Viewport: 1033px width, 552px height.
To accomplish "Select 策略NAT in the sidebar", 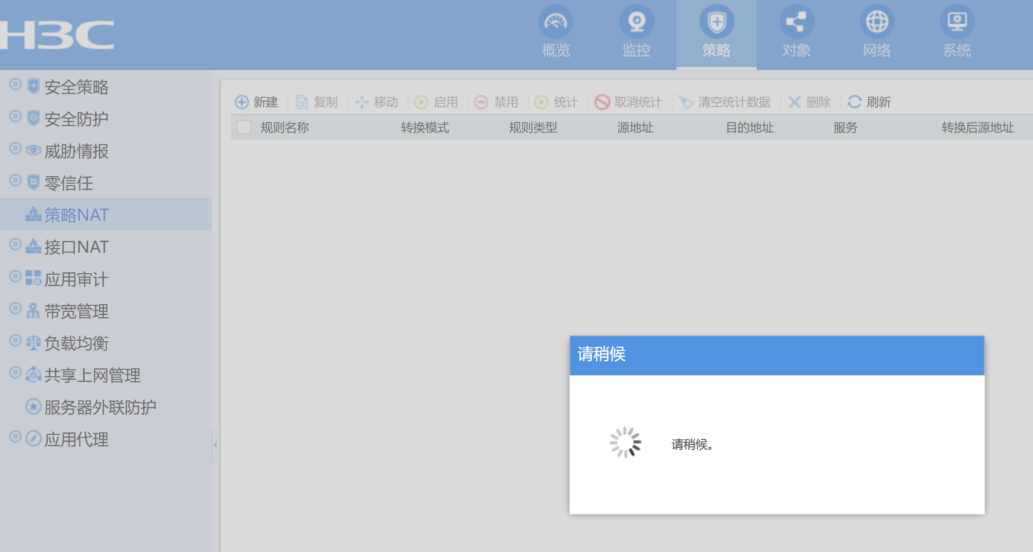I will coord(76,215).
